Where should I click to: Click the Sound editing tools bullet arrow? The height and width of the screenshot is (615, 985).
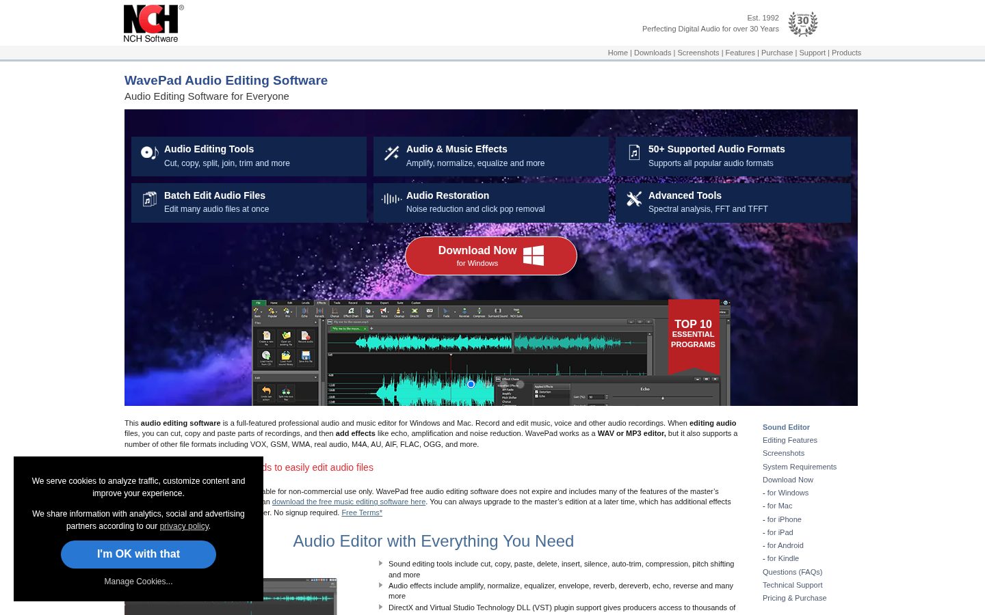click(380, 564)
